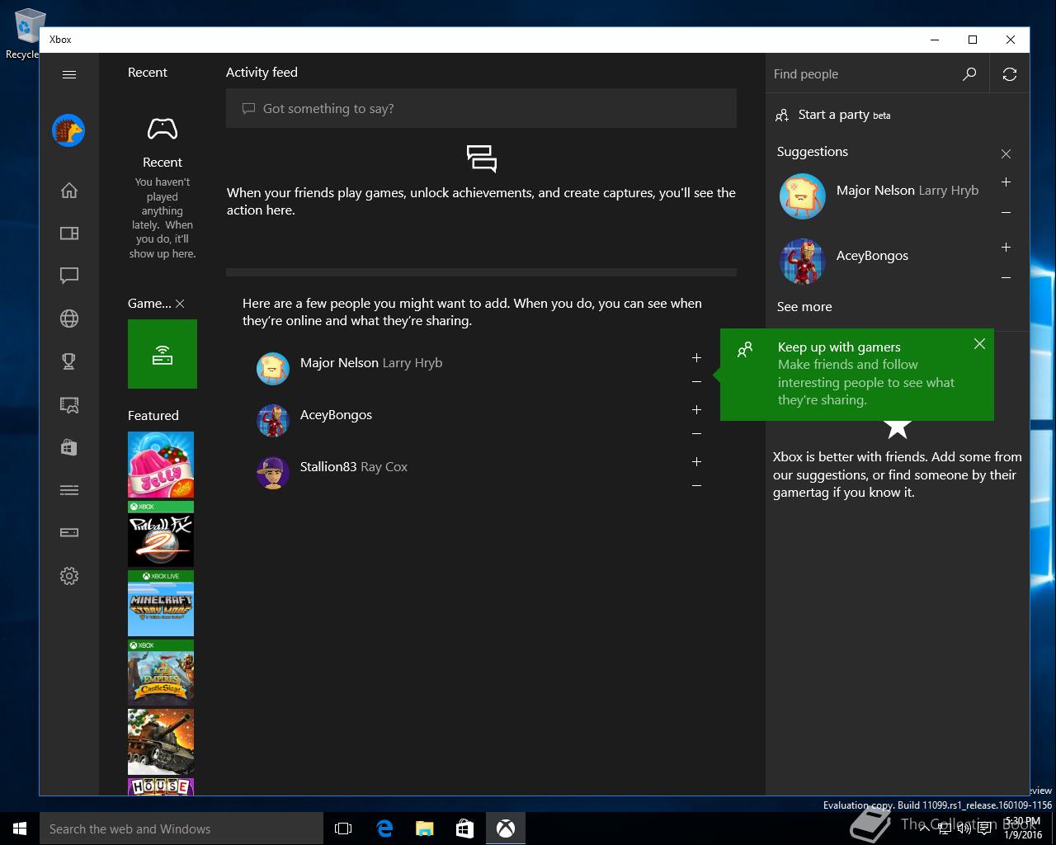Open Messages chat icon in sidebar
This screenshot has width=1056, height=845.
click(x=69, y=276)
